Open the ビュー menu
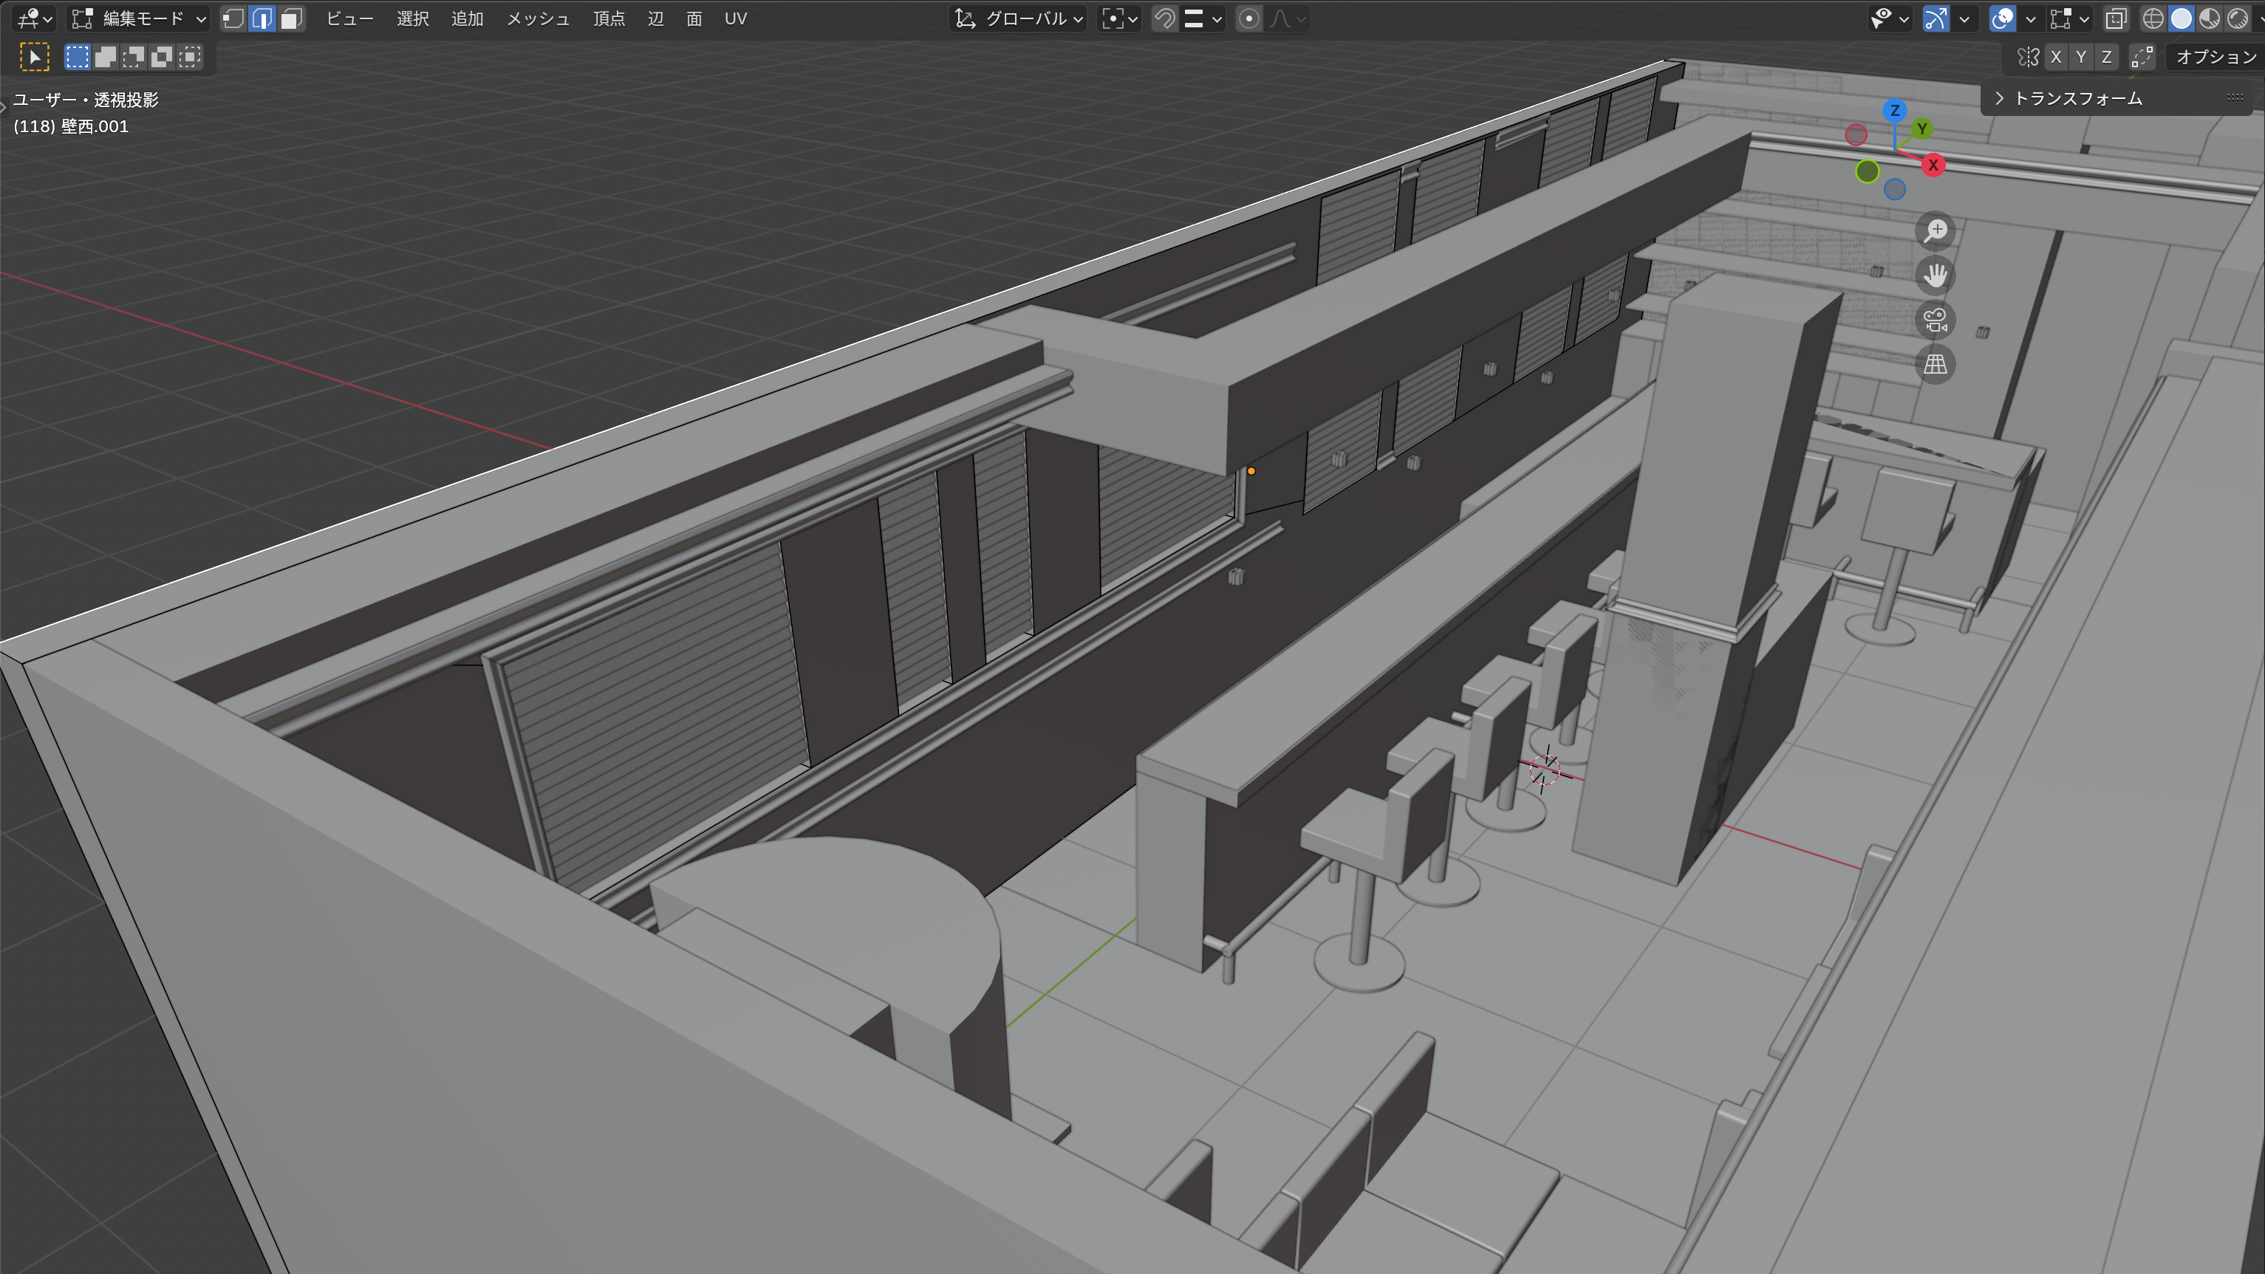 [350, 18]
